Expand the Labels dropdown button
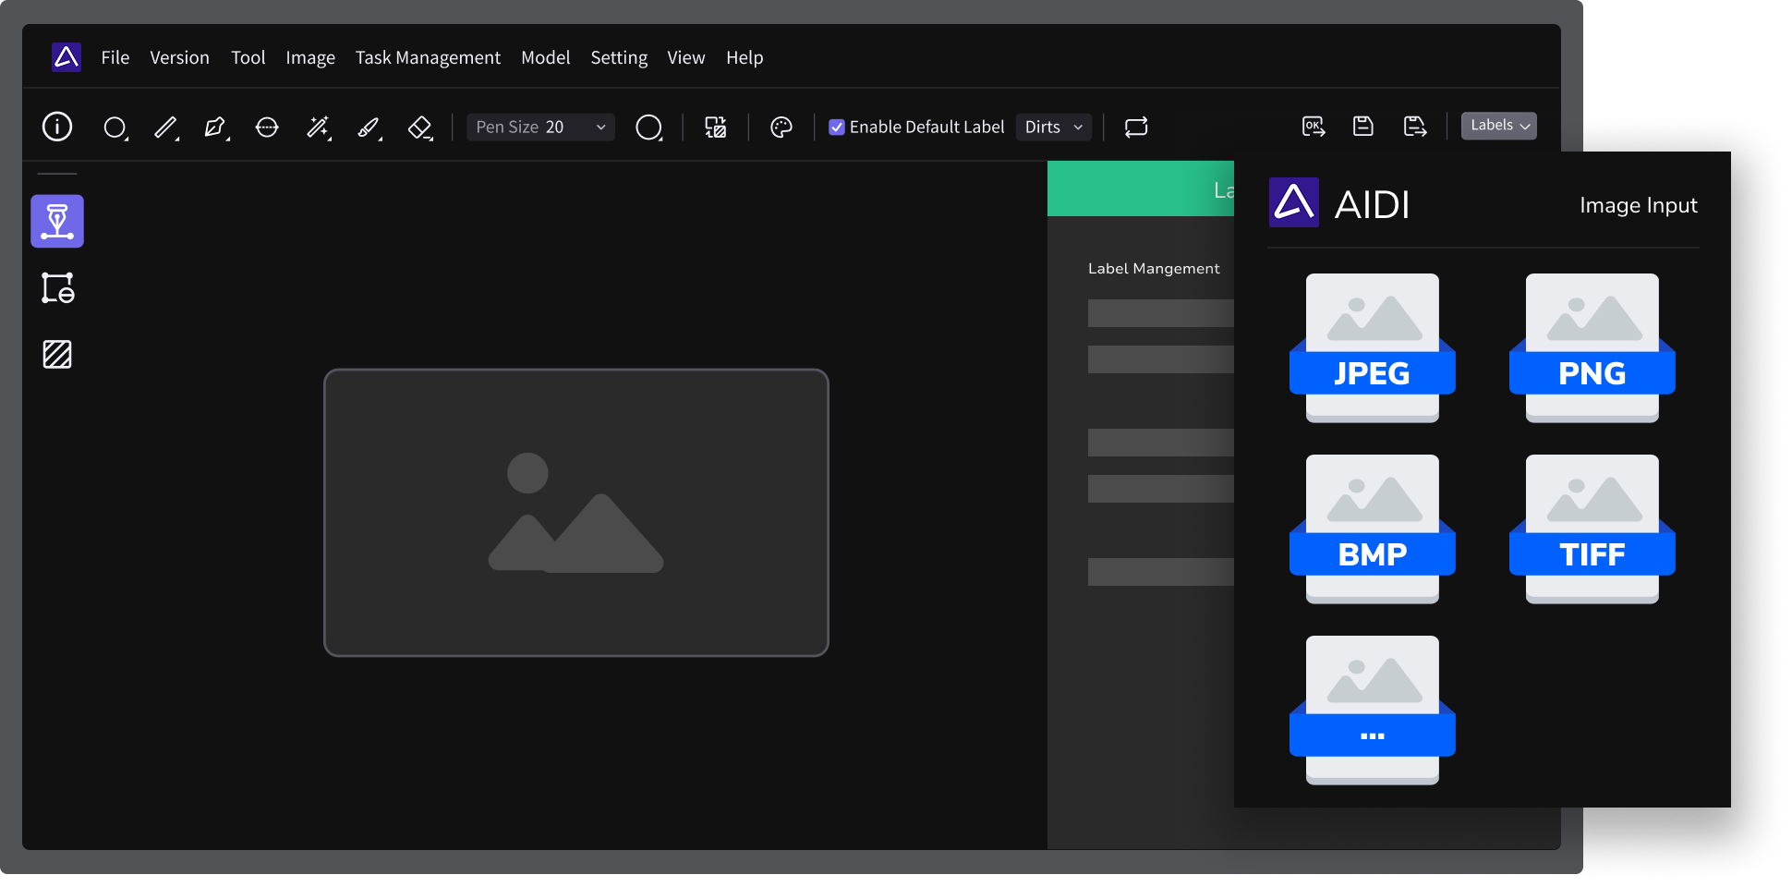This screenshot has height=887, width=1792. pos(1498,126)
